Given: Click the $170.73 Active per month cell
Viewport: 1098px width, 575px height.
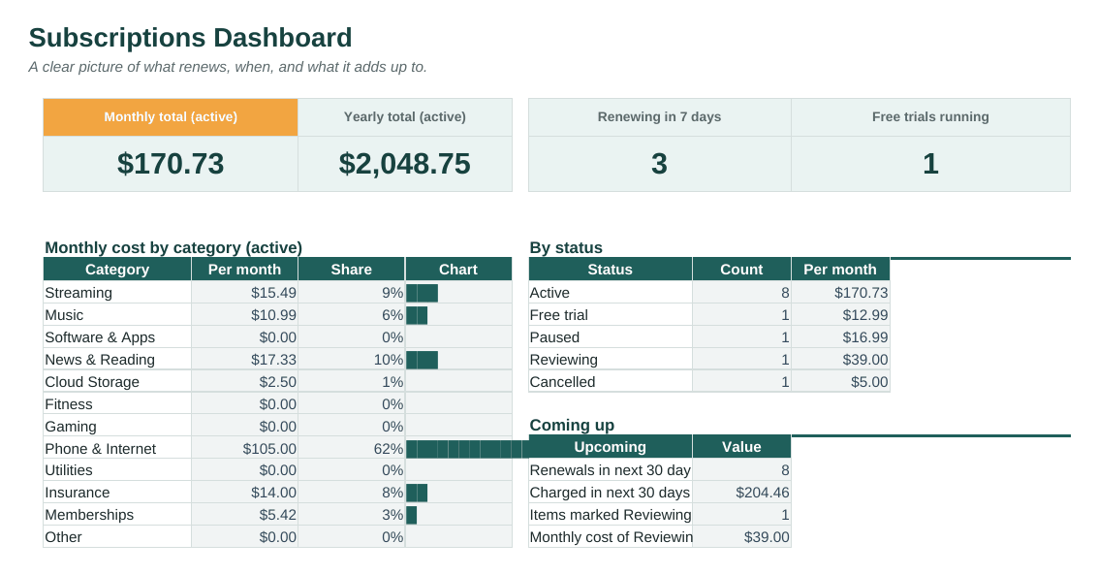Looking at the screenshot, I should 840,293.
